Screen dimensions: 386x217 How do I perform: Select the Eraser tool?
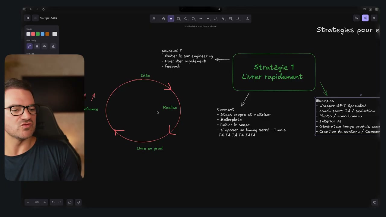pyautogui.click(x=238, y=19)
